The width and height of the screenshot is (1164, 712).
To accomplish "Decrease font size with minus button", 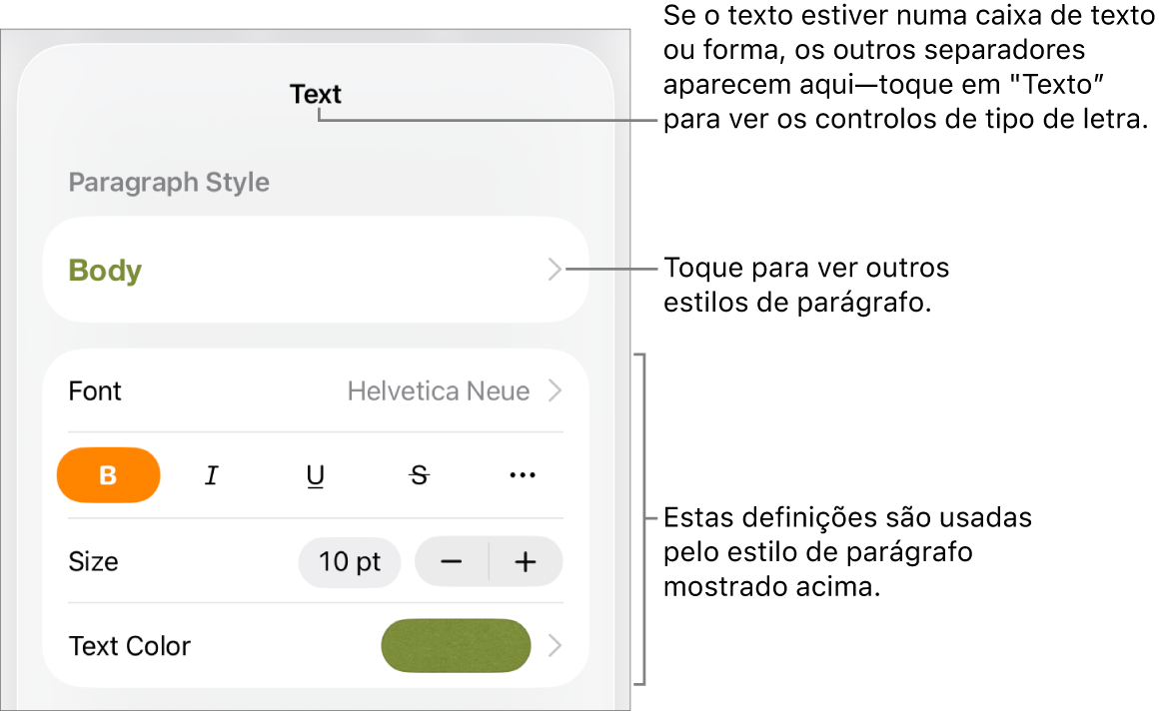I will (x=451, y=561).
